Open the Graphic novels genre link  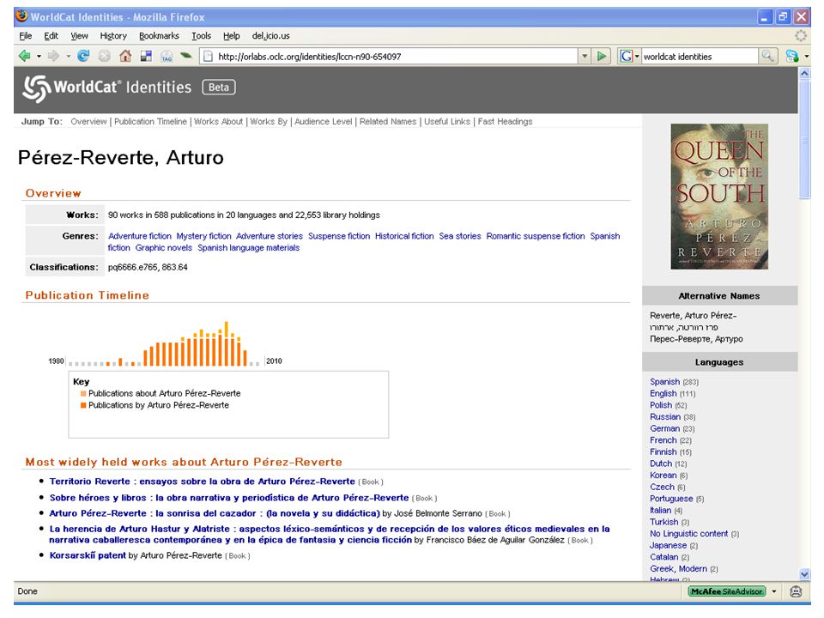[164, 247]
